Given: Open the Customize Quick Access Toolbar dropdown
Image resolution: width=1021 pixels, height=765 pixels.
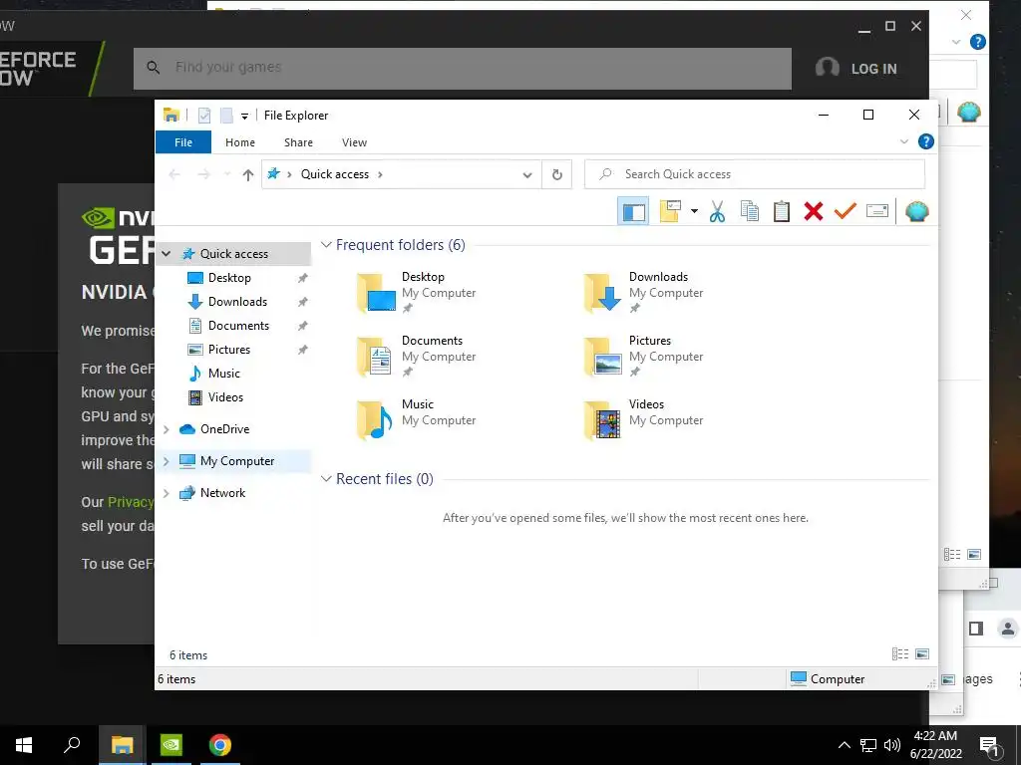Looking at the screenshot, I should 245,116.
